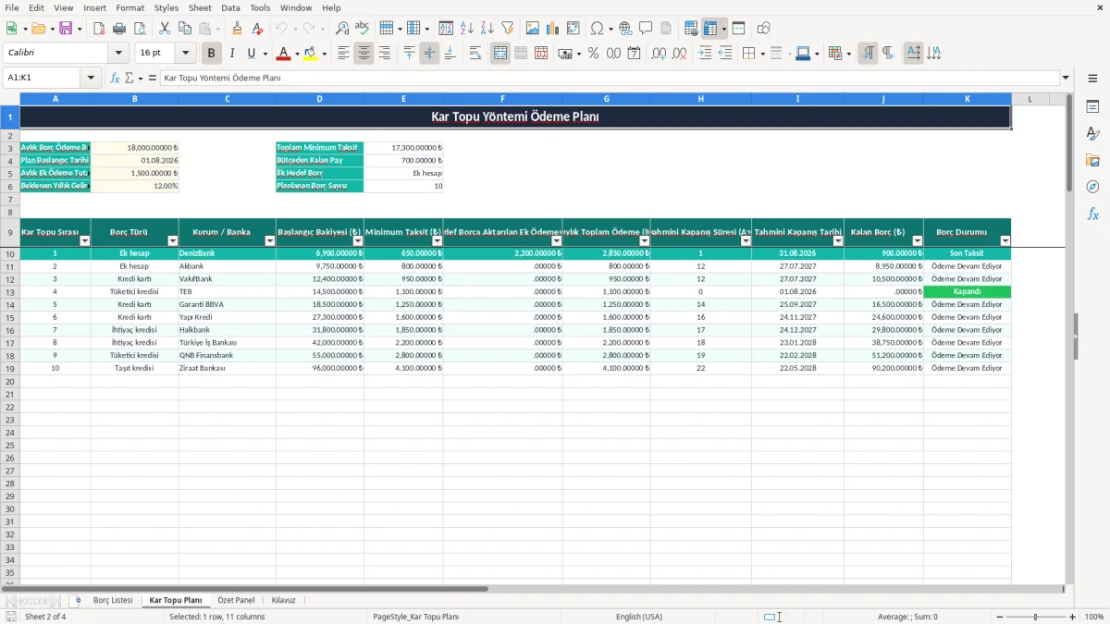This screenshot has height=624, width=1110.
Task: Click the Copy icon
Action: pyautogui.click(x=185, y=29)
